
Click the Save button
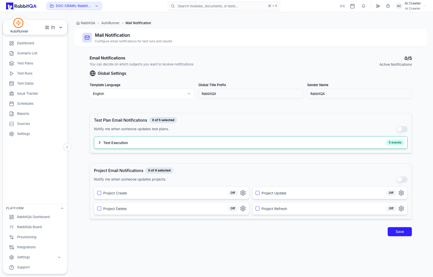tap(400, 232)
